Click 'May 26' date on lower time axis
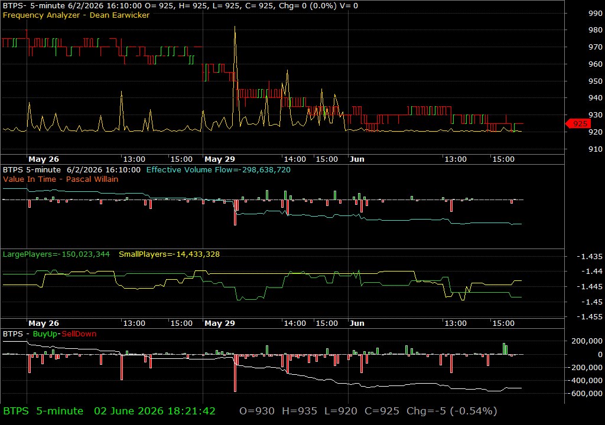Viewport: 605px width, 425px height. click(44, 323)
